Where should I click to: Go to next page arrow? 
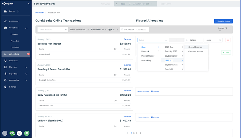[x=141, y=133]
